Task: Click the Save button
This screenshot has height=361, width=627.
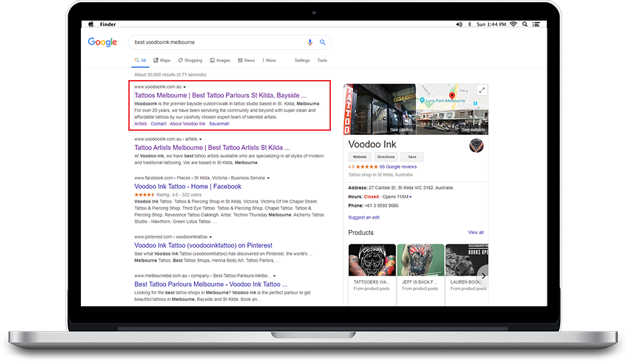Action: pos(412,157)
